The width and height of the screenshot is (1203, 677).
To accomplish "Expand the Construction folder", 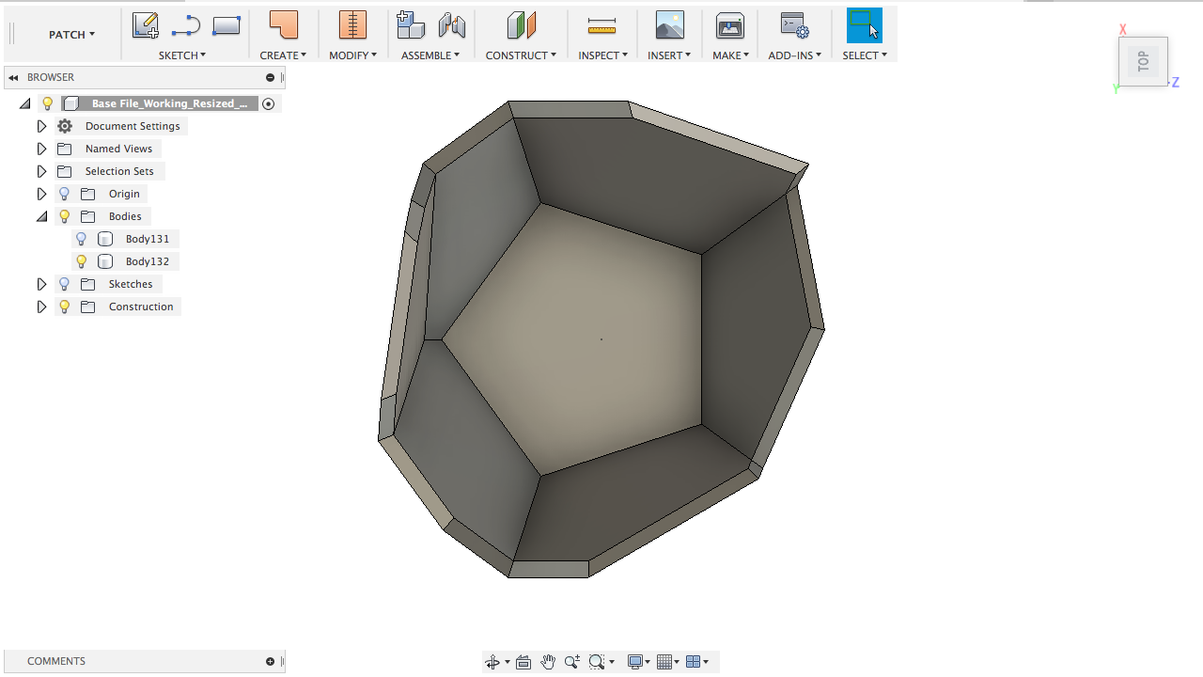I will point(41,307).
